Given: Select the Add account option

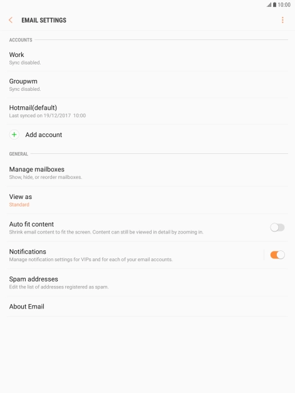Looking at the screenshot, I should [x=148, y=135].
